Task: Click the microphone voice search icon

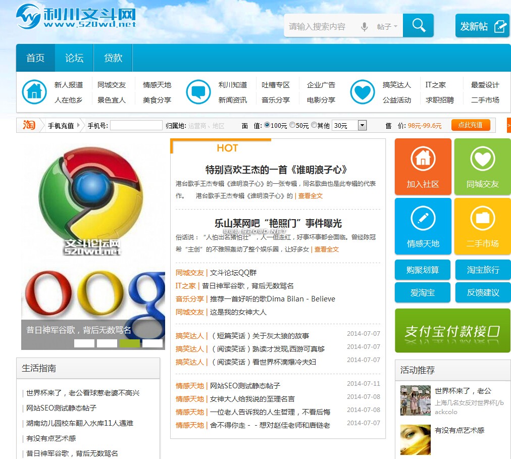Action: 365,26
